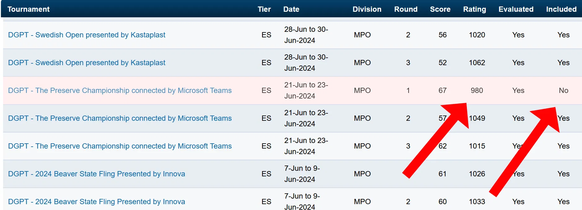This screenshot has height=210, width=582.
Task: Open Swedish Open link with 1062 rating
Action: tap(87, 63)
